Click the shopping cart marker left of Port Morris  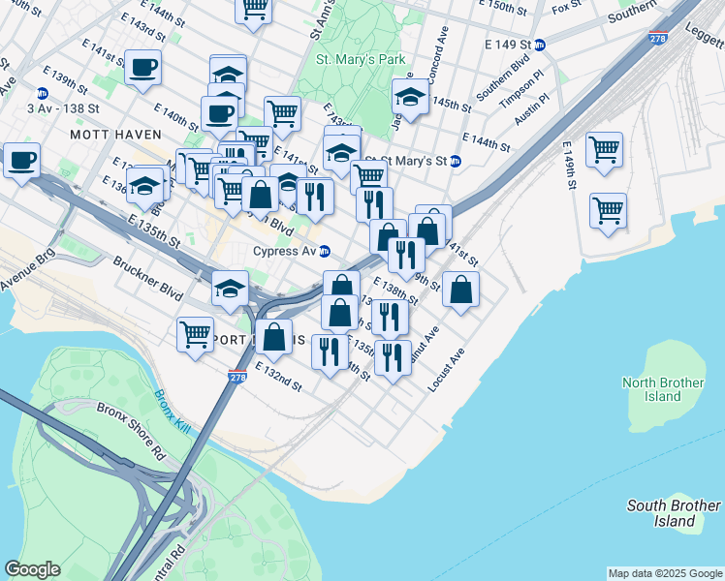tap(195, 335)
